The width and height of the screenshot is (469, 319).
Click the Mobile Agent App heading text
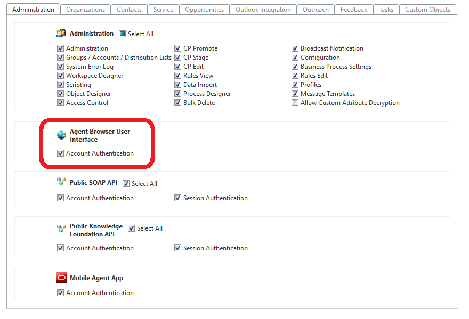96,278
